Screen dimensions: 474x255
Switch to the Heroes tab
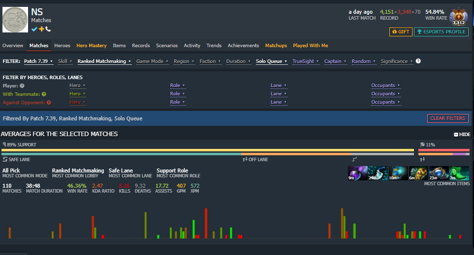pos(63,46)
